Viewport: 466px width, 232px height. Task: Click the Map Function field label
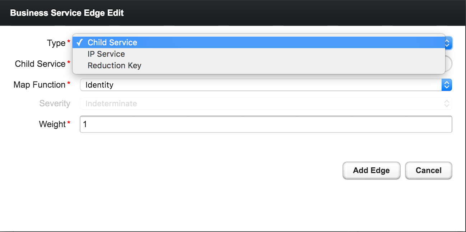(x=39, y=85)
